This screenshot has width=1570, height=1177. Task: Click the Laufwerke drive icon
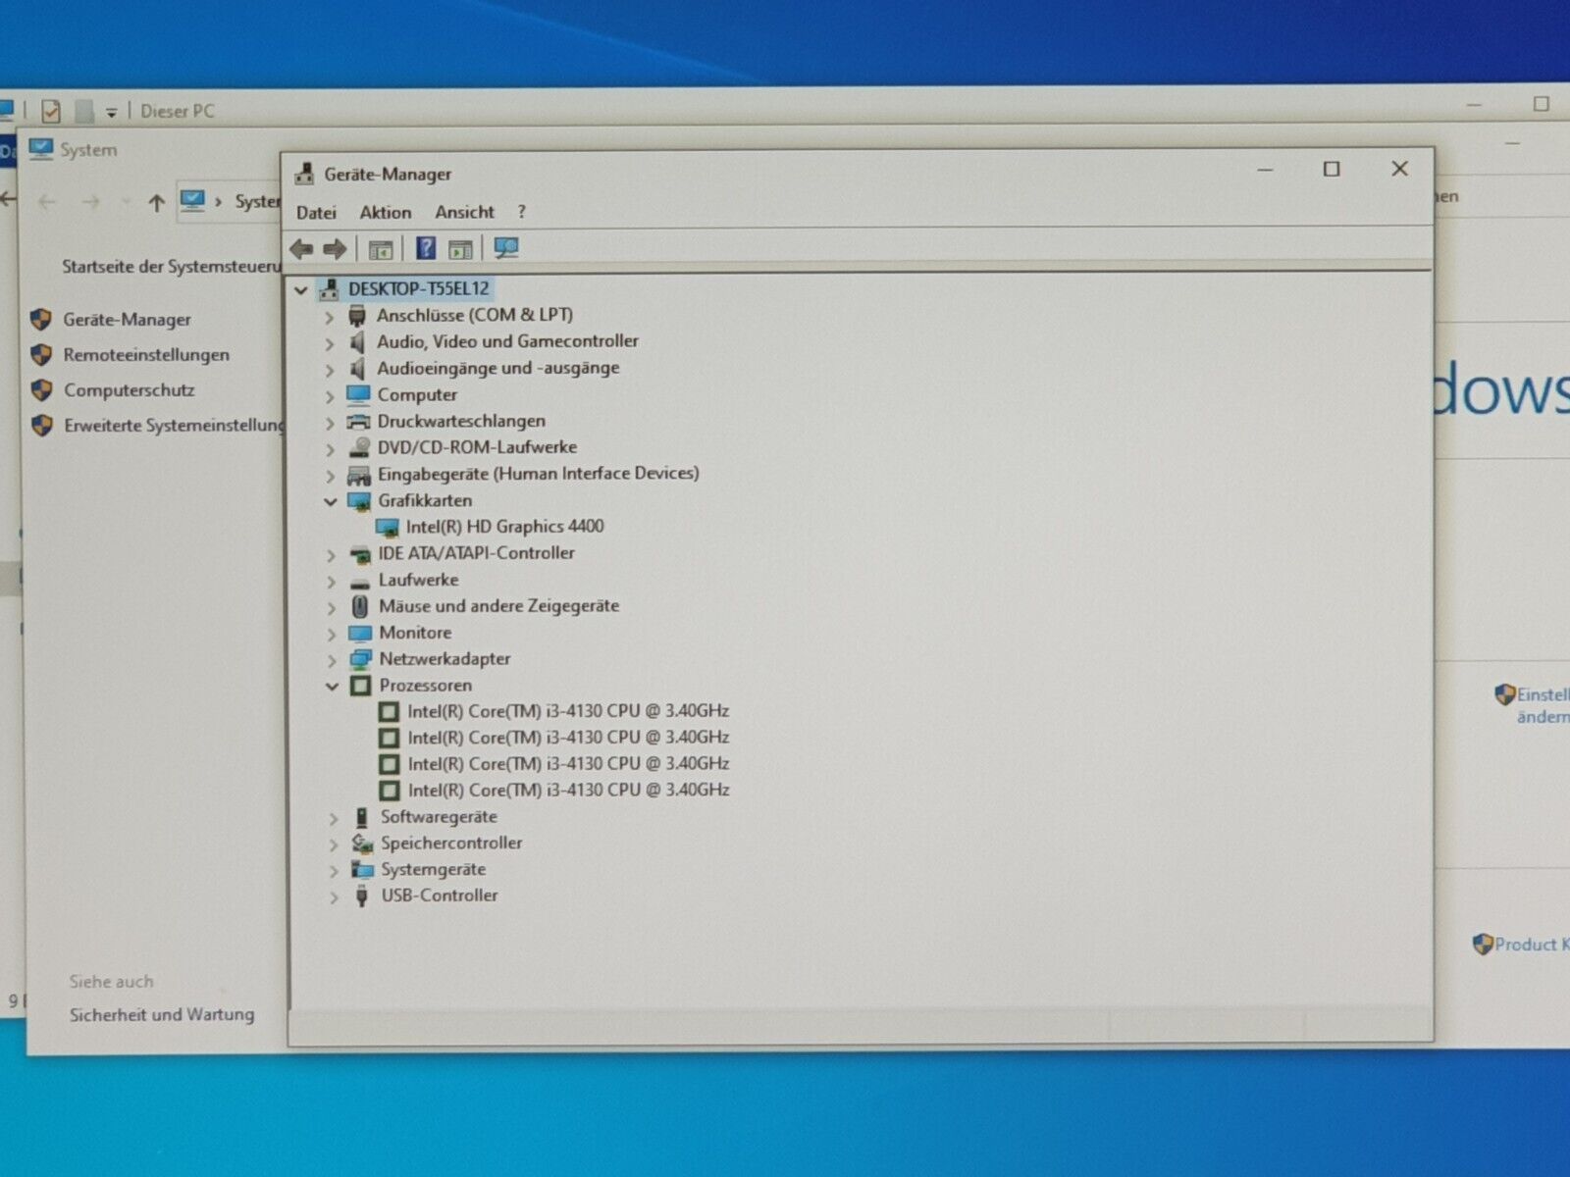click(x=360, y=582)
